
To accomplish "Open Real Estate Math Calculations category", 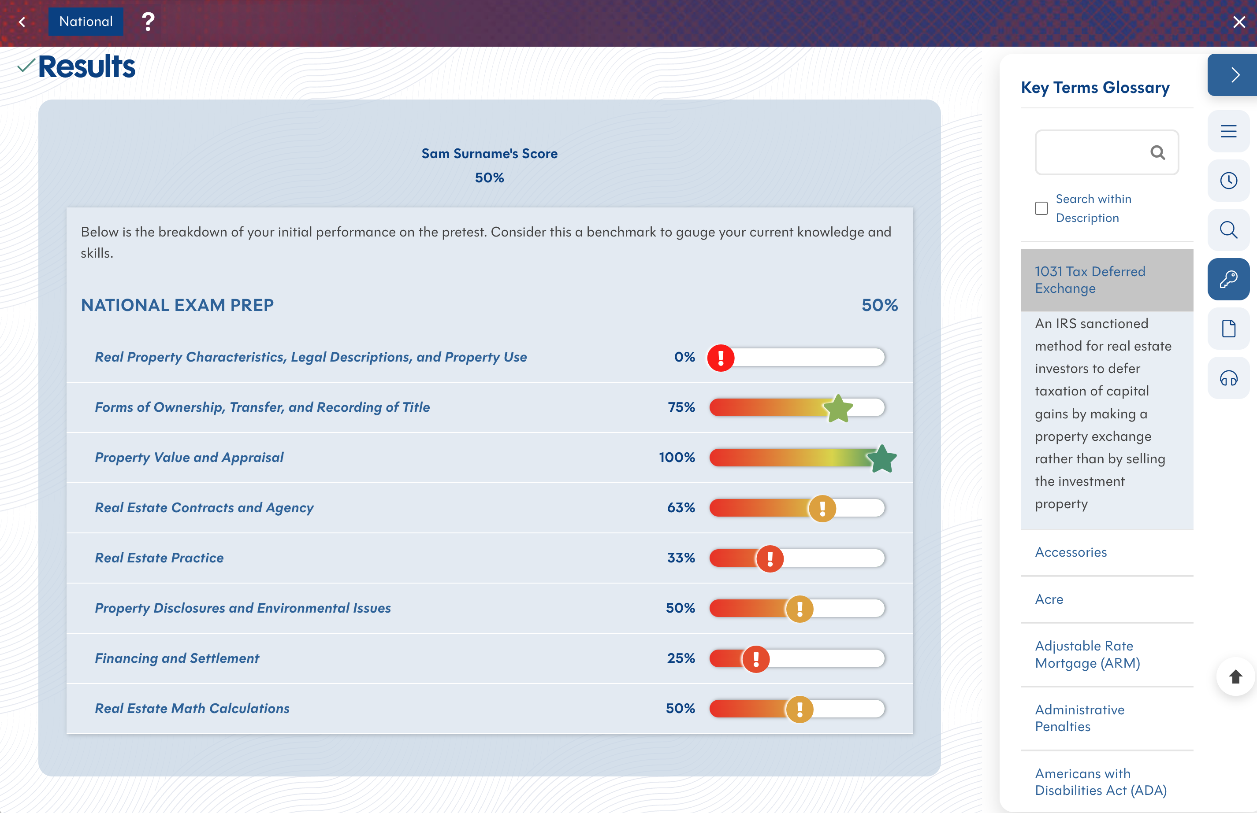I will pyautogui.click(x=192, y=709).
